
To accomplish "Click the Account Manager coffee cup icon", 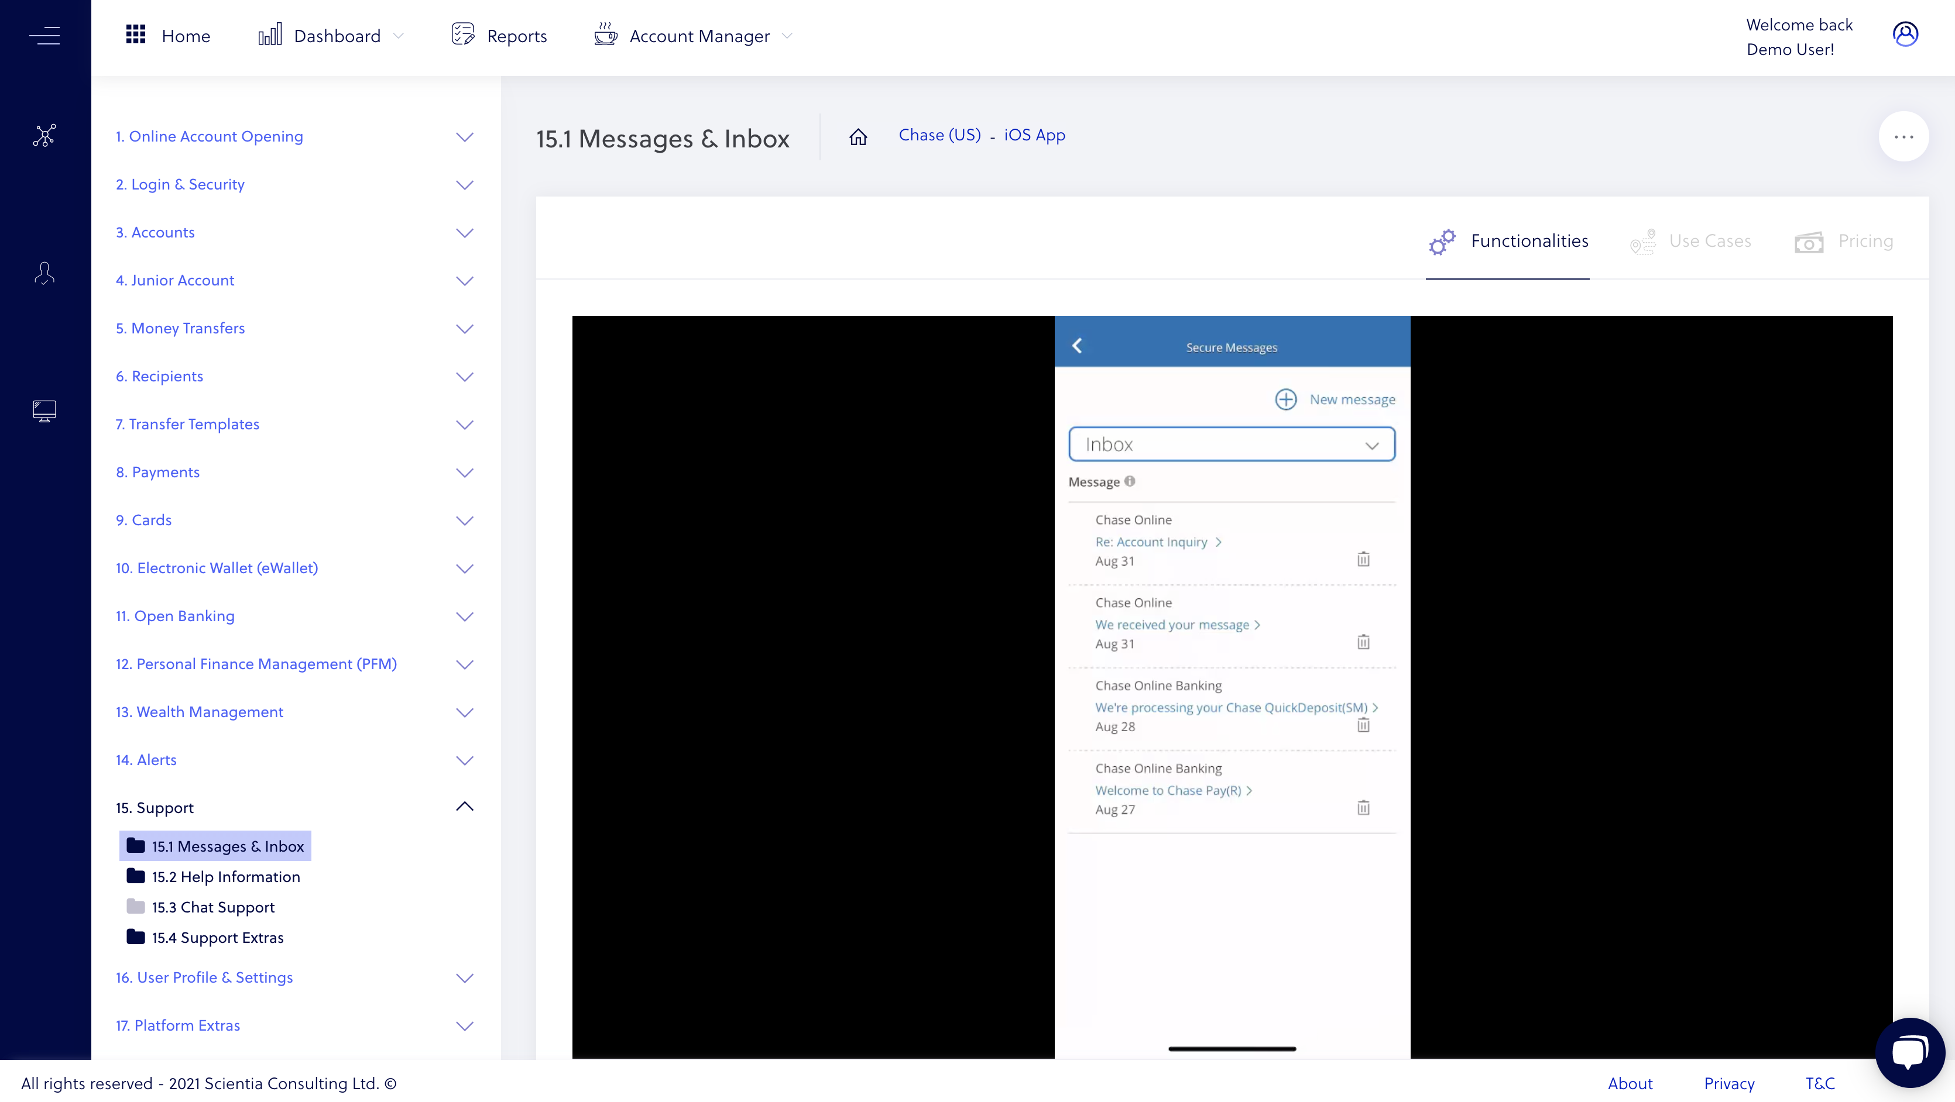I will point(606,35).
